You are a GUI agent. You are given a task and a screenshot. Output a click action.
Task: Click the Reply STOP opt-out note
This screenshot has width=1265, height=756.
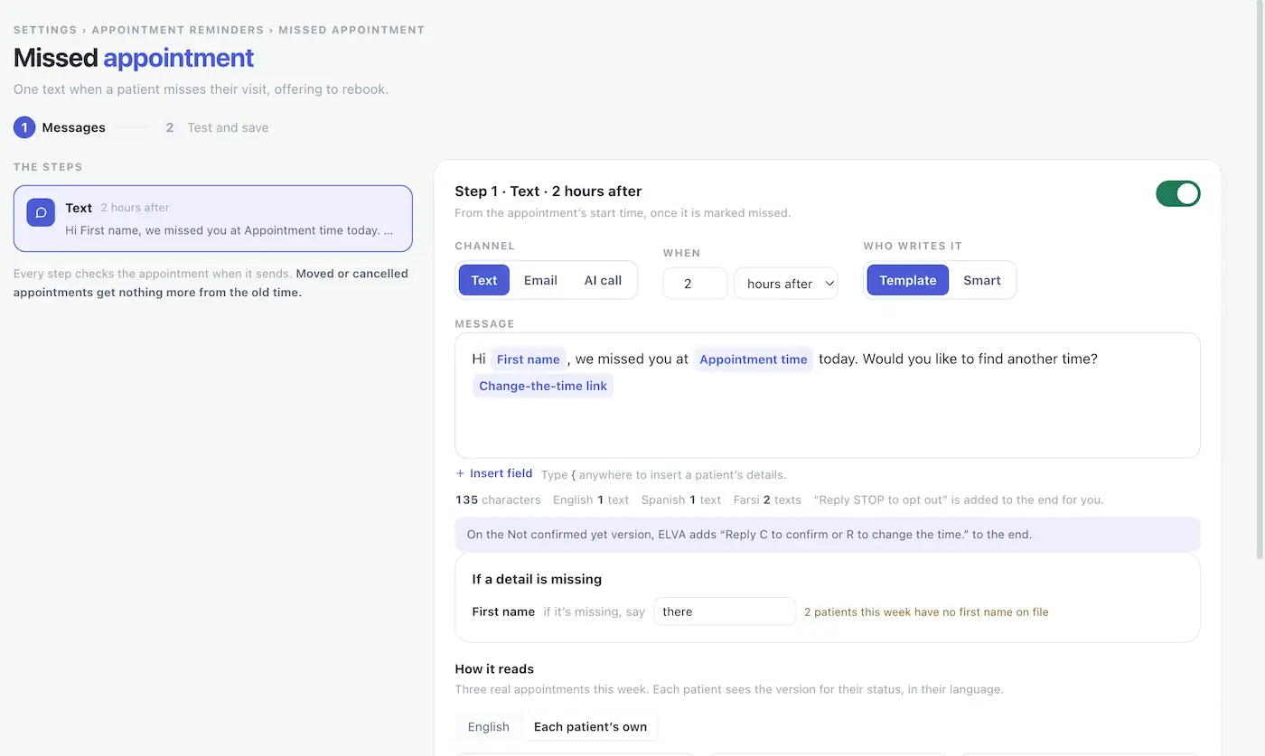click(x=959, y=499)
